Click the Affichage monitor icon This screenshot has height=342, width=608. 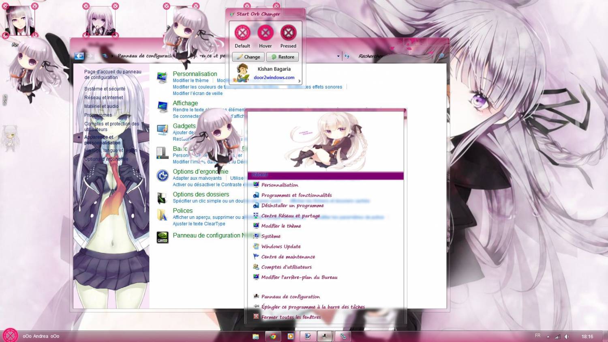pyautogui.click(x=162, y=107)
